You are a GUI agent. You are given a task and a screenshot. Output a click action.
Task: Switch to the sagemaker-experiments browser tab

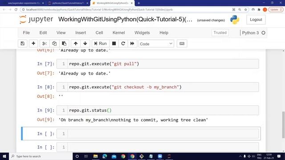(x=24, y=3)
